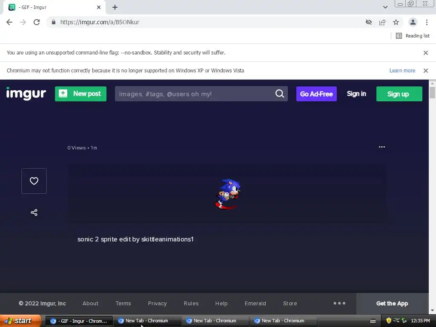The image size is (436, 327).
Task: Go back to the previous page
Action: click(x=9, y=22)
